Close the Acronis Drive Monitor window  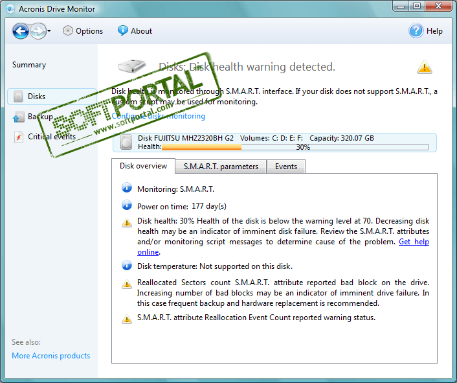pos(439,6)
